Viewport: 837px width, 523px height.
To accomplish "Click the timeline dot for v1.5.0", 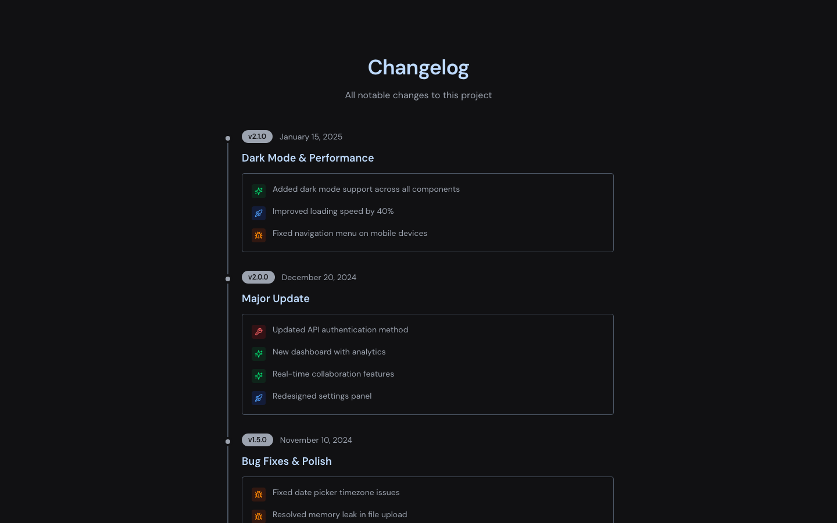I will (x=228, y=442).
